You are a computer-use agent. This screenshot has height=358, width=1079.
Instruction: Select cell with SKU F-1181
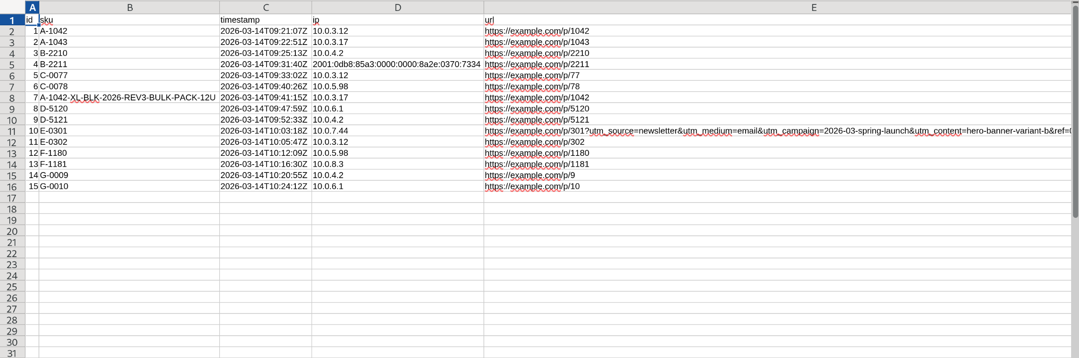click(x=129, y=164)
